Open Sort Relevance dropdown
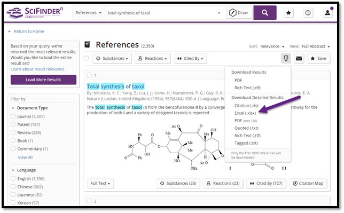Image resolution: width=344 pixels, height=213 pixels. [x=272, y=46]
